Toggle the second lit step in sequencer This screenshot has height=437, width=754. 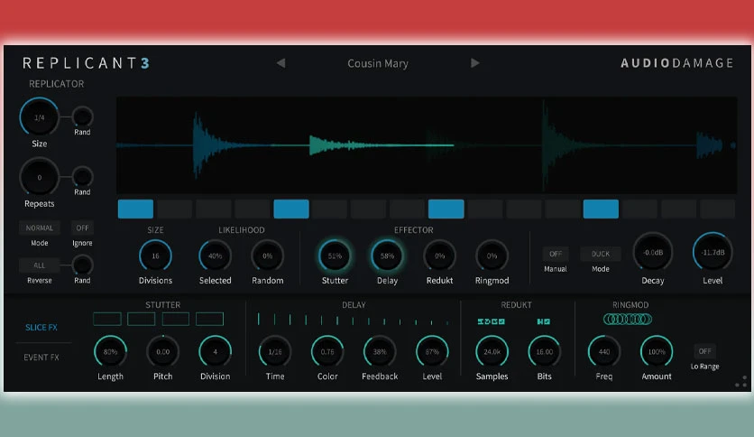pyautogui.click(x=291, y=209)
